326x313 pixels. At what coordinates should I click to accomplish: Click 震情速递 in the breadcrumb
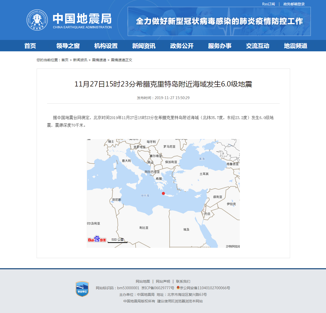point(99,60)
